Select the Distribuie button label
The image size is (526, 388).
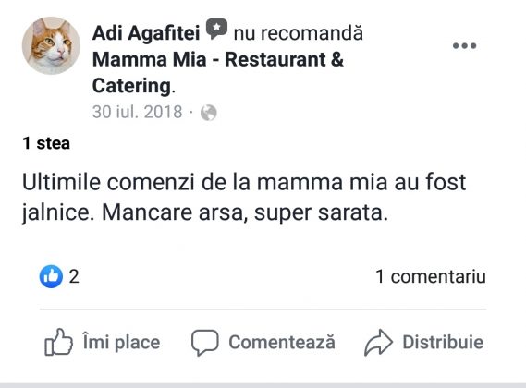(443, 342)
